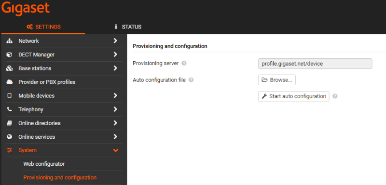386x185 pixels.
Task: Open the Base stations menu item
Action: 35,68
